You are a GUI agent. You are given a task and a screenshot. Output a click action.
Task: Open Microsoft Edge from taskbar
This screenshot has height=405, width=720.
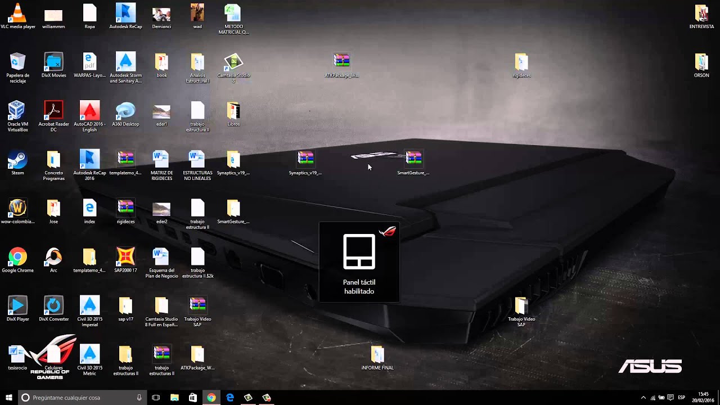click(x=229, y=398)
